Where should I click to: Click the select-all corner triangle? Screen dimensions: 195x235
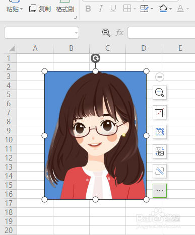(12, 49)
